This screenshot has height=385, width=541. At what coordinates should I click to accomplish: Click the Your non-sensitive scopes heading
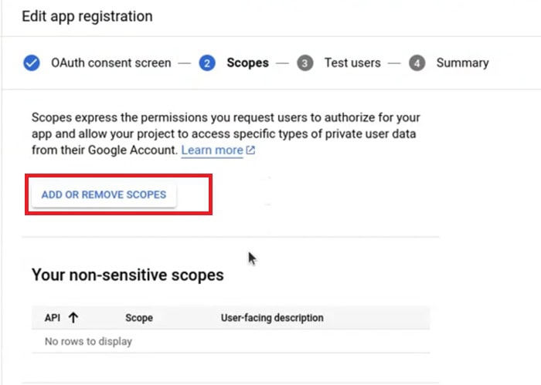[x=128, y=275]
